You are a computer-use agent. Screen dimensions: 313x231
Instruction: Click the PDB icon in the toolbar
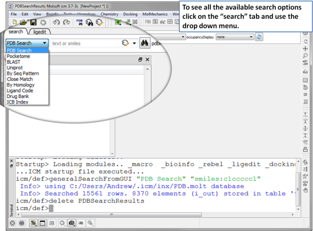[79, 22]
